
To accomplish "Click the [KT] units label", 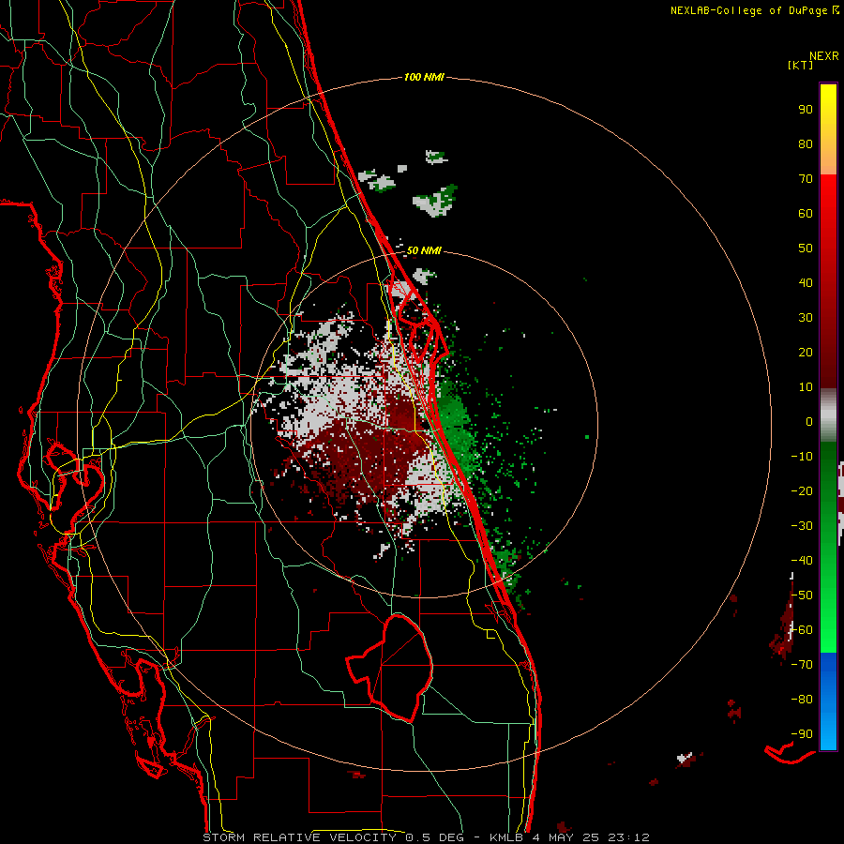I will pos(801,65).
